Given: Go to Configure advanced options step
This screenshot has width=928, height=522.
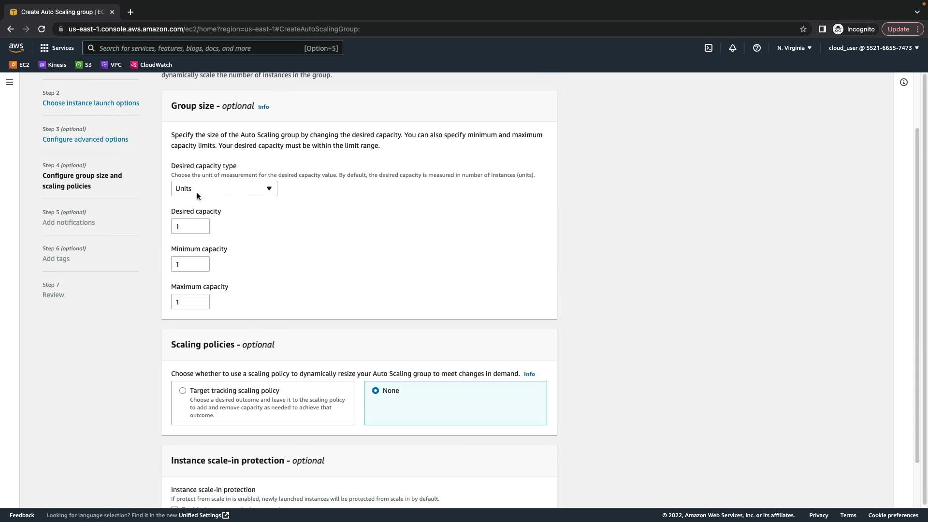Looking at the screenshot, I should click(85, 139).
